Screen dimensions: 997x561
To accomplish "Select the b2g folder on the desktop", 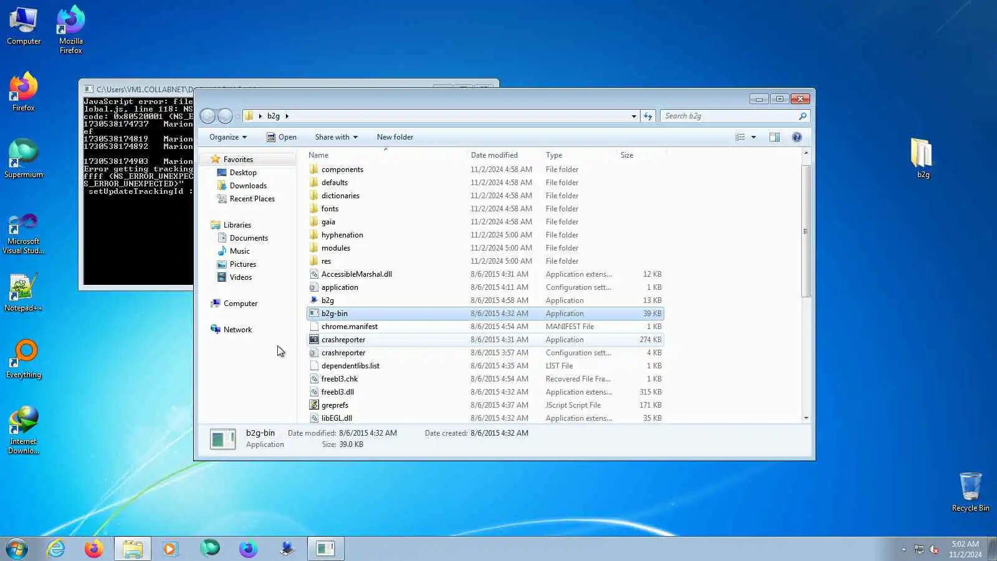I will pyautogui.click(x=923, y=158).
